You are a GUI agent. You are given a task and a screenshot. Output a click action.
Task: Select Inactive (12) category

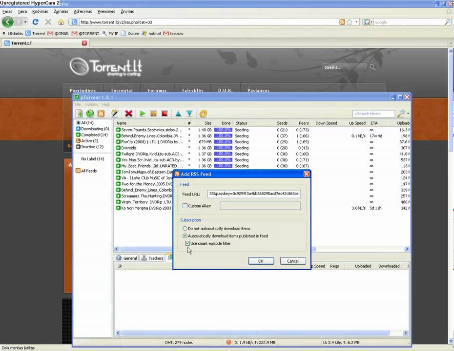[x=90, y=147]
